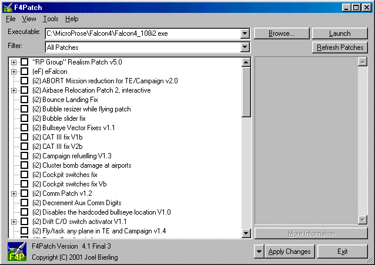Screen dimensions: 375x265
Task: Expand the (i2) Comm Patch v1.2 node
Action: point(14,193)
